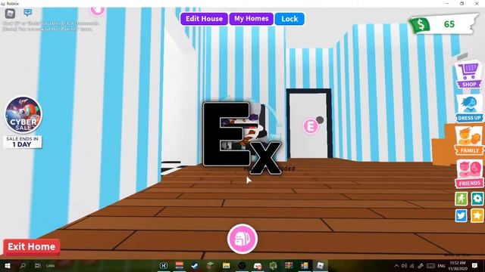This screenshot has height=272, width=485.
Task: Open File Explorer from the taskbar
Action: (226, 265)
